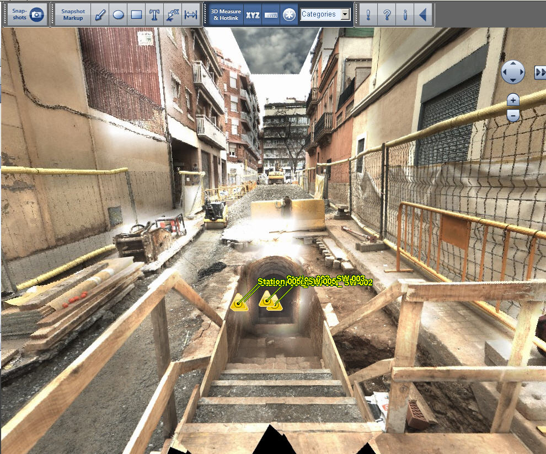
Task: Click the four-way pan navigation control
Action: [x=513, y=72]
